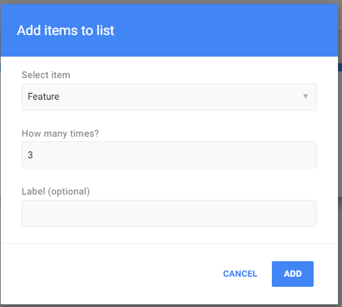Click the 'How many times?' label

[60, 133]
